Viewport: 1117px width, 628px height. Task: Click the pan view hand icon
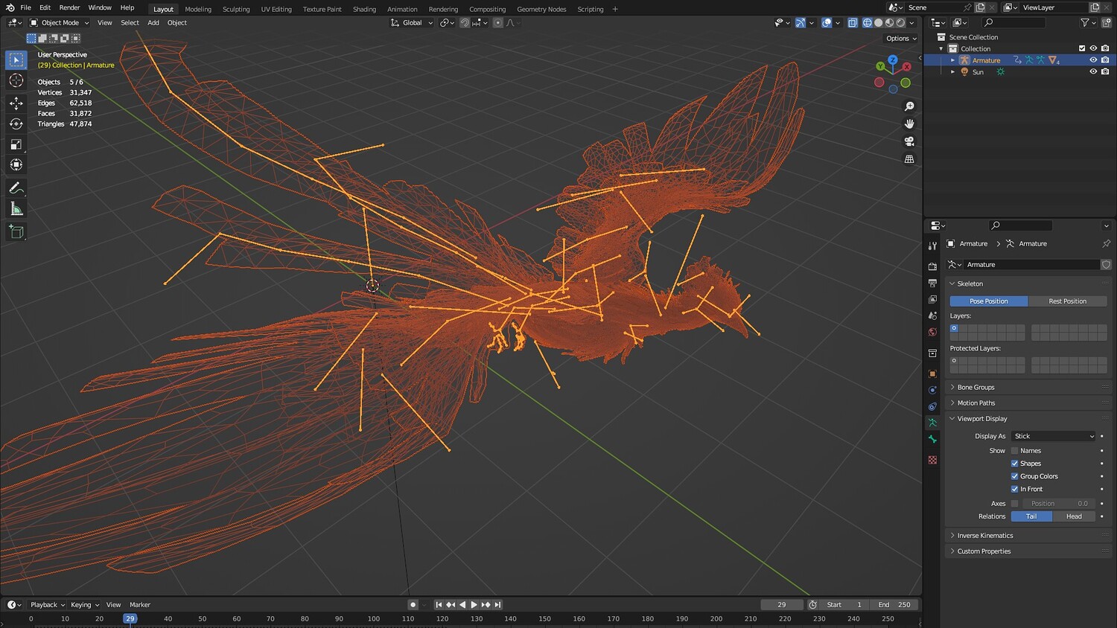coord(909,124)
